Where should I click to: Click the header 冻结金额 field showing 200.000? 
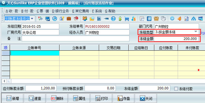176,39
